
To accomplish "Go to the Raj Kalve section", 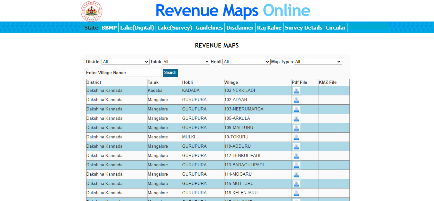I will click(269, 28).
